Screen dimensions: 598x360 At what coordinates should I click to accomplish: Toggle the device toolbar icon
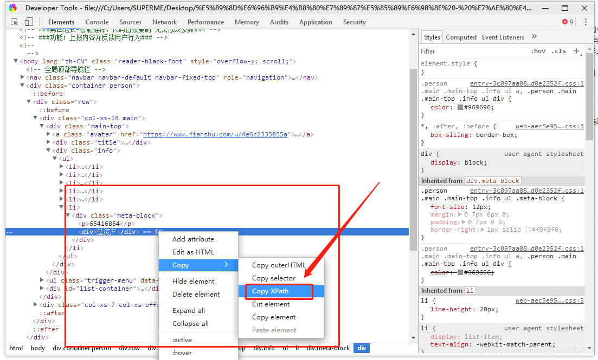coord(29,21)
